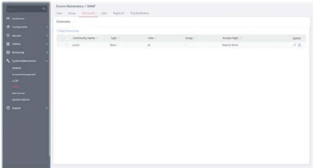Sort by the Community Name column arrows
Viewport: 313px width, 168px height.
tap(97, 38)
